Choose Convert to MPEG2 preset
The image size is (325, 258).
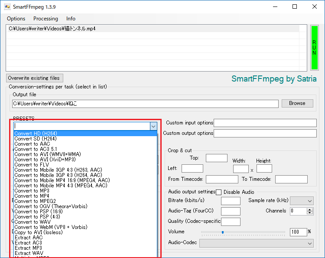tap(85, 201)
